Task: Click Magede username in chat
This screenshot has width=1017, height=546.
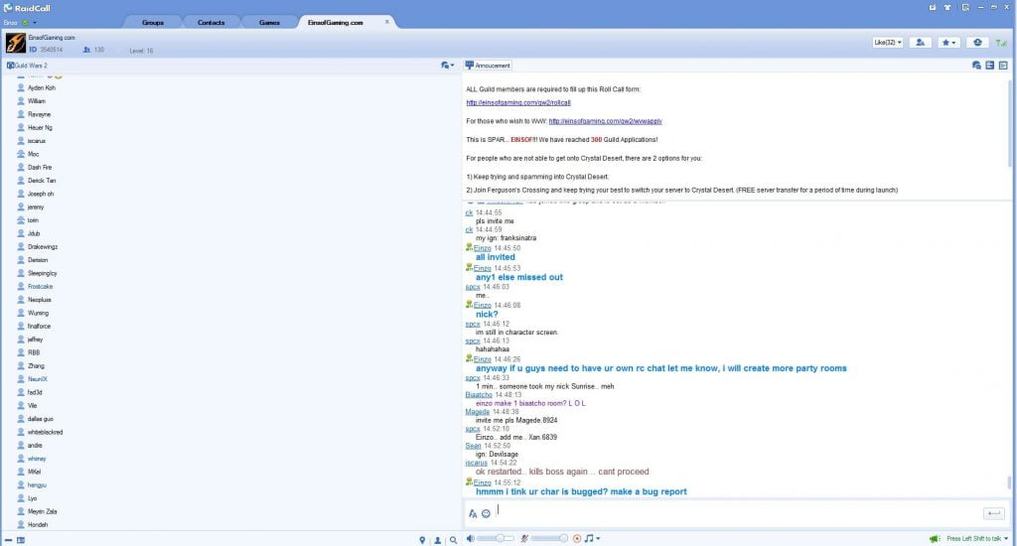Action: (478, 412)
